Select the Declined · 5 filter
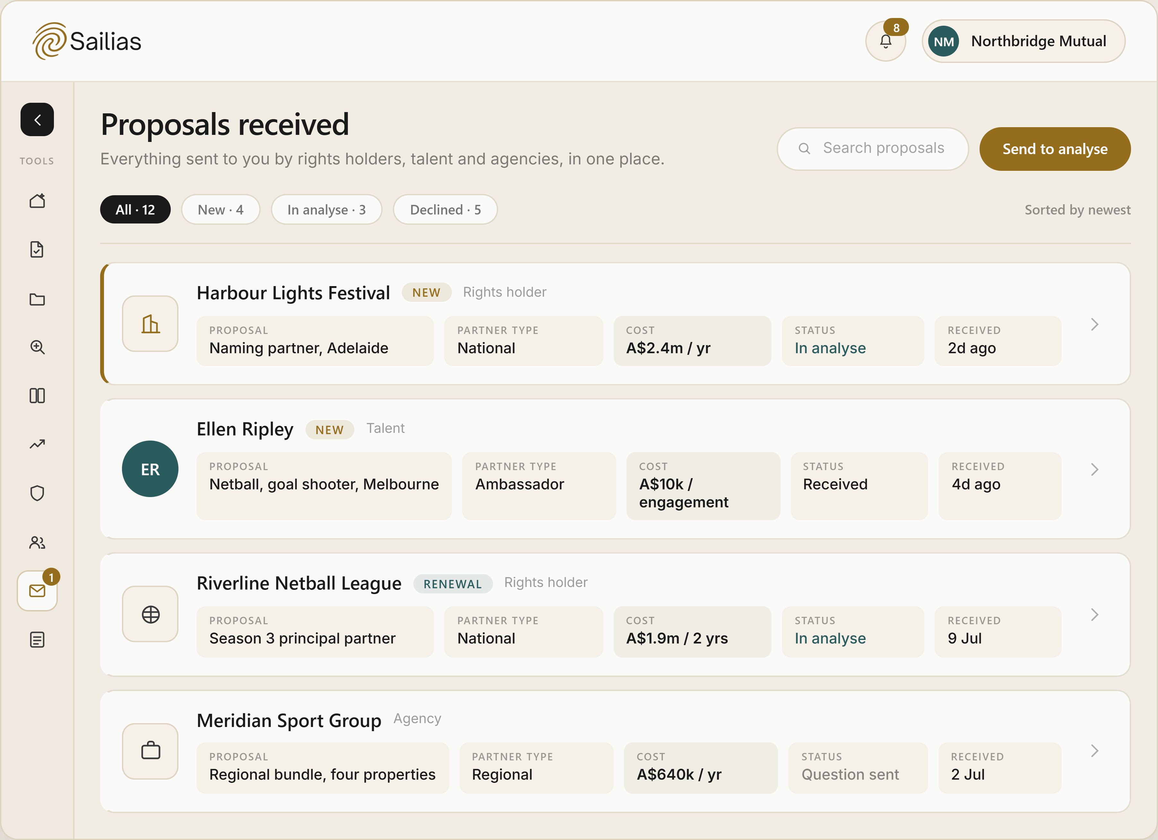This screenshot has height=840, width=1158. tap(445, 209)
